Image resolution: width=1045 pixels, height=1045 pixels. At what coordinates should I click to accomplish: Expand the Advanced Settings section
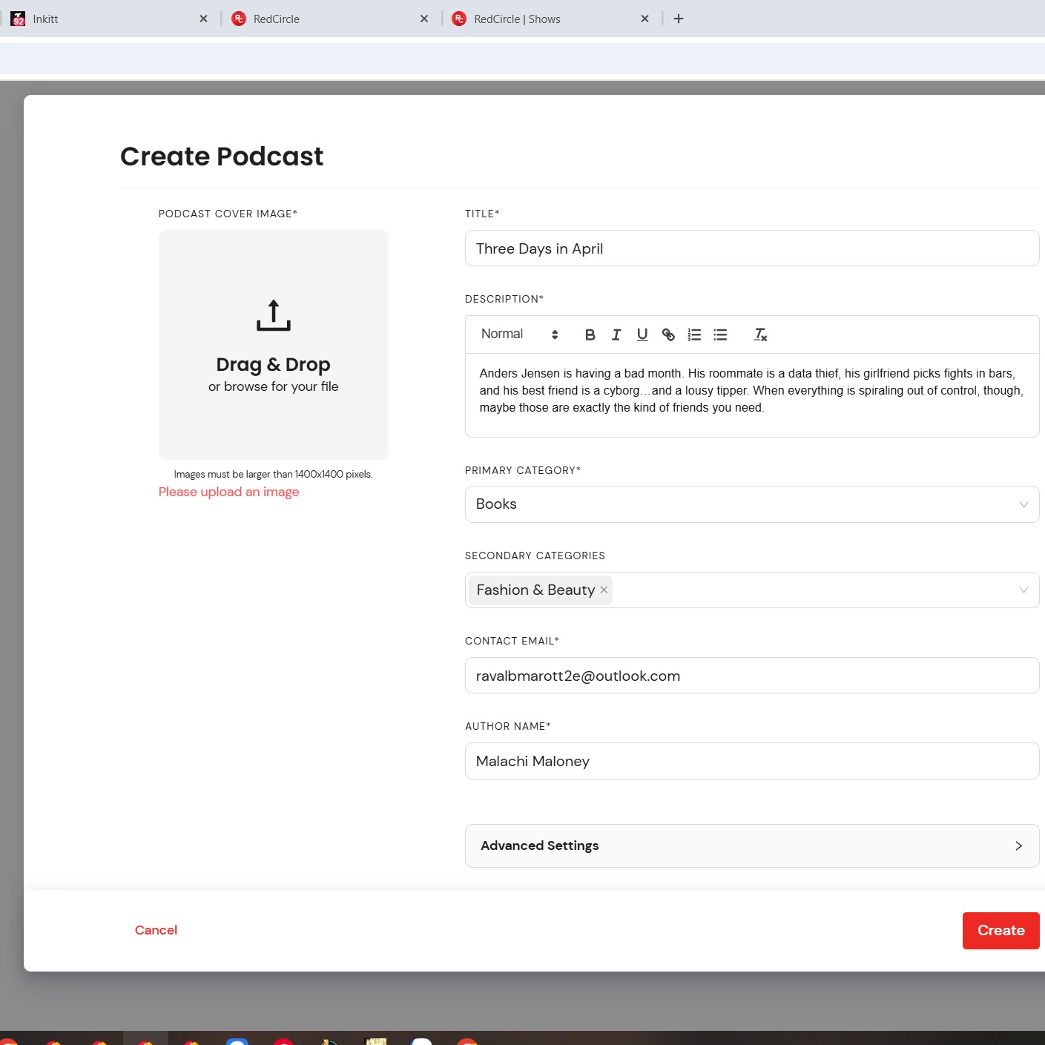click(x=752, y=845)
